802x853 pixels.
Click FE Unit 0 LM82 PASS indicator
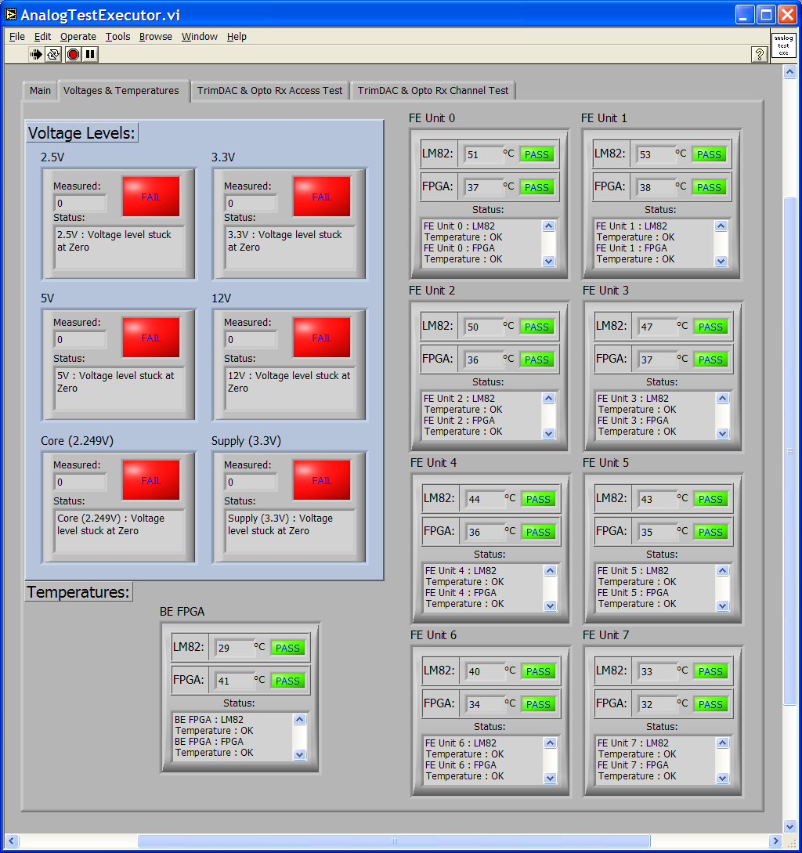pyautogui.click(x=536, y=154)
